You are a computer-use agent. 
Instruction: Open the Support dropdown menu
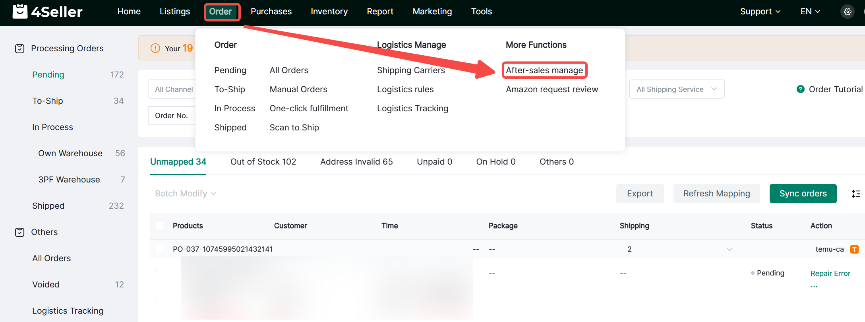(x=760, y=12)
